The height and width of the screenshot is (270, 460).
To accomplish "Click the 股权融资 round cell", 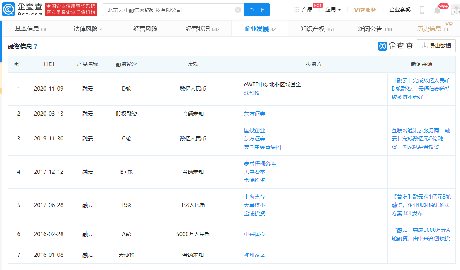I will tap(127, 114).
